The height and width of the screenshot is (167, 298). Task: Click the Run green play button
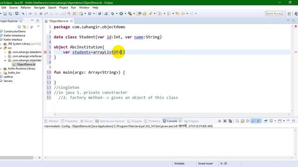click(x=121, y=13)
